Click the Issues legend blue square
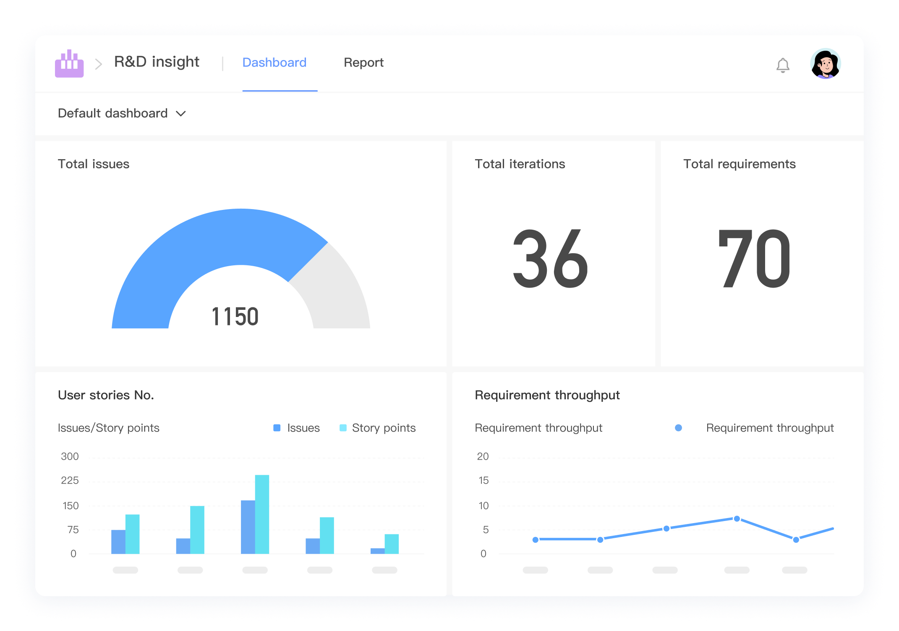 click(277, 428)
